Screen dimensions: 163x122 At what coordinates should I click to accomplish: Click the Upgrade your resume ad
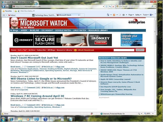131,40
